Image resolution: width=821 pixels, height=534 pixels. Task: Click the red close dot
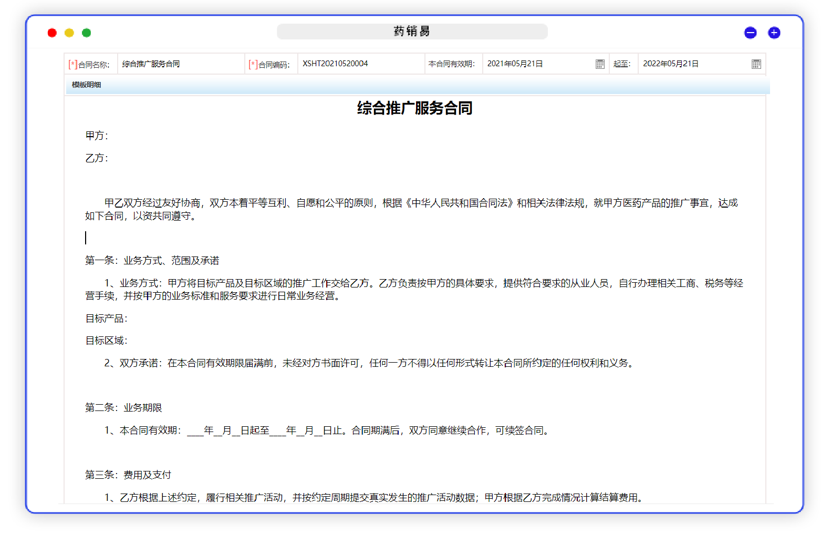coord(52,33)
